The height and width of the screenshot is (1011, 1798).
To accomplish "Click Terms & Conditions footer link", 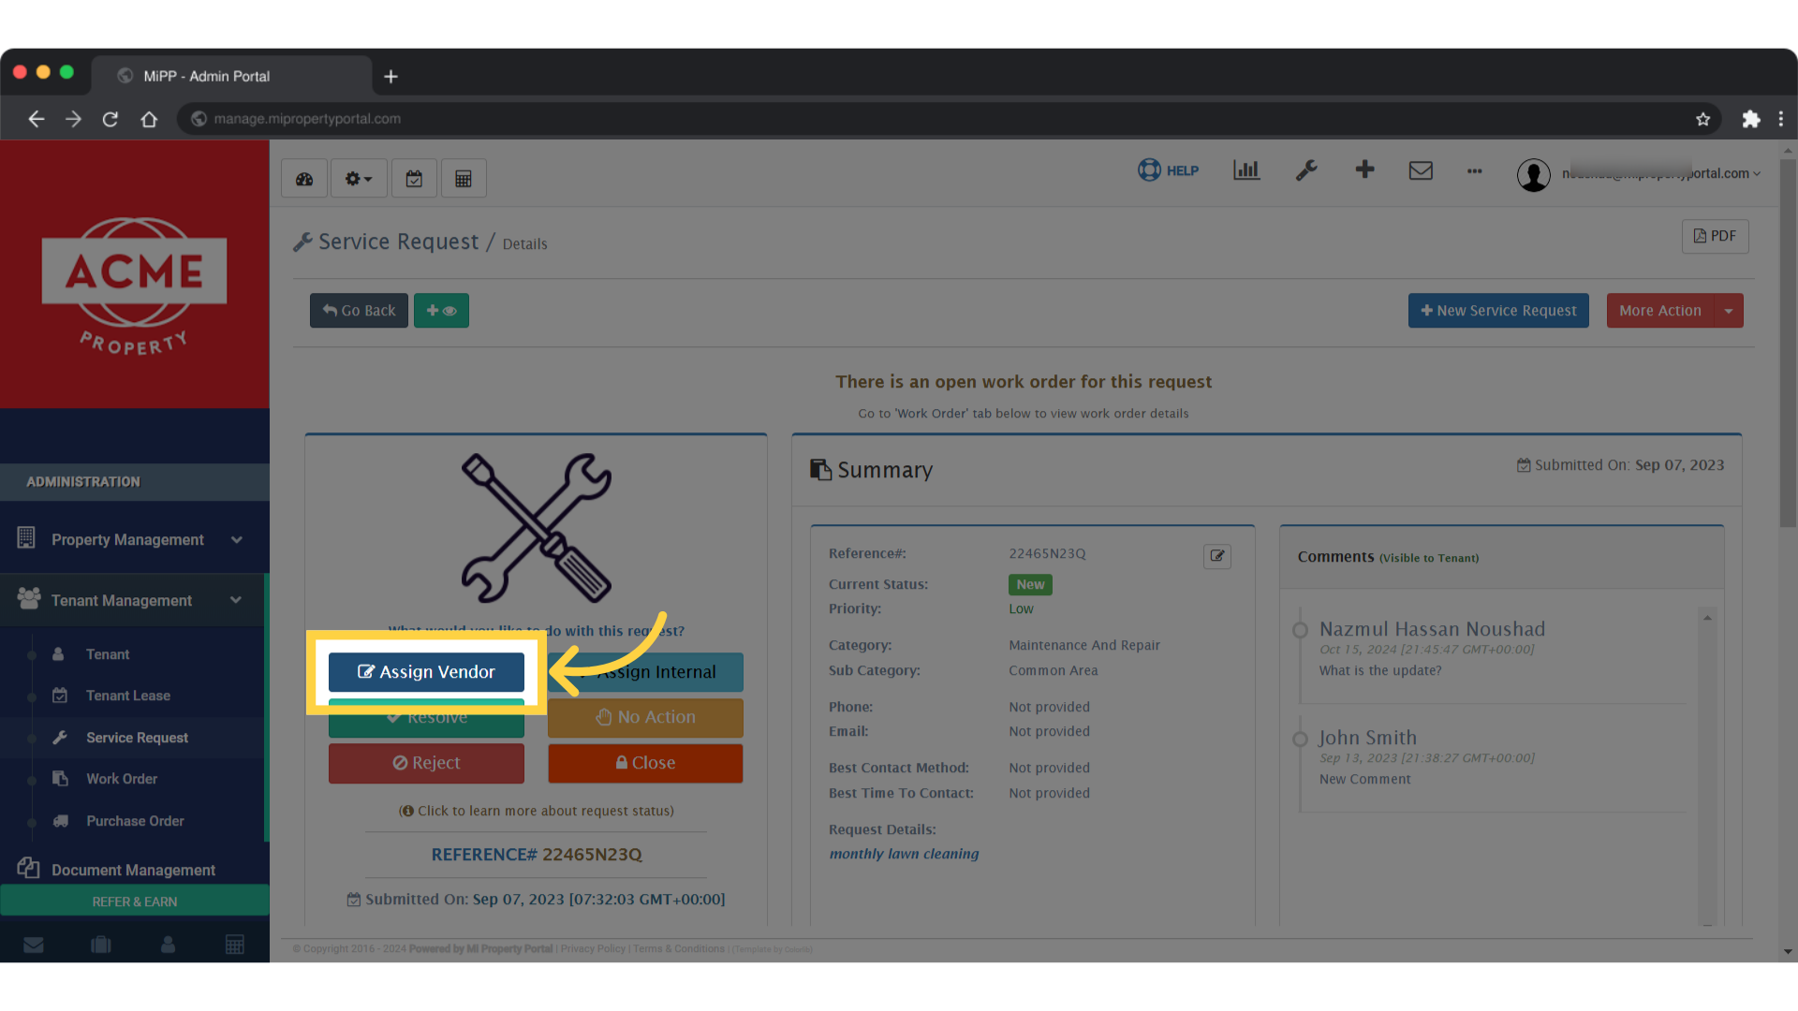I will tap(679, 949).
